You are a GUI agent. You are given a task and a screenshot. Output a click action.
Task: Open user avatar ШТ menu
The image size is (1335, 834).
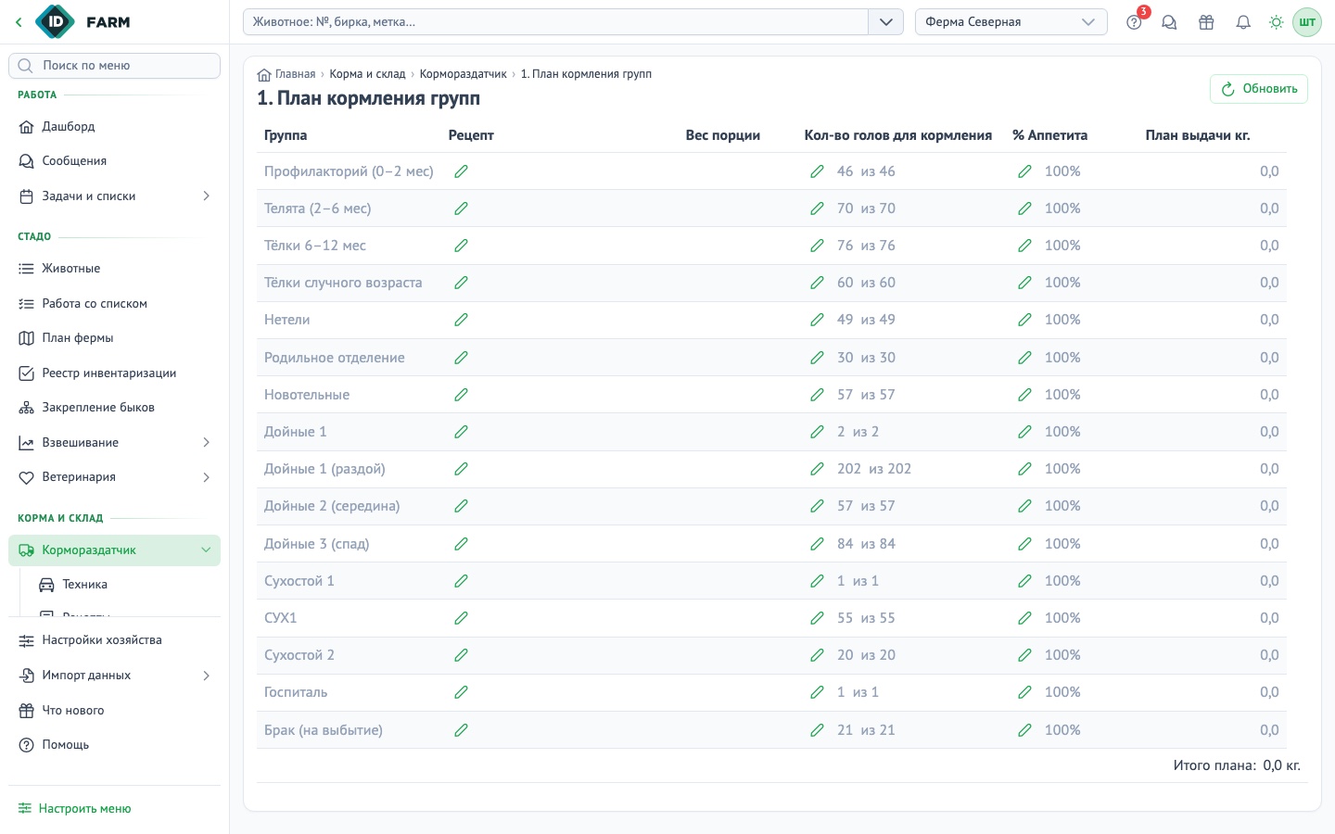[x=1307, y=22]
